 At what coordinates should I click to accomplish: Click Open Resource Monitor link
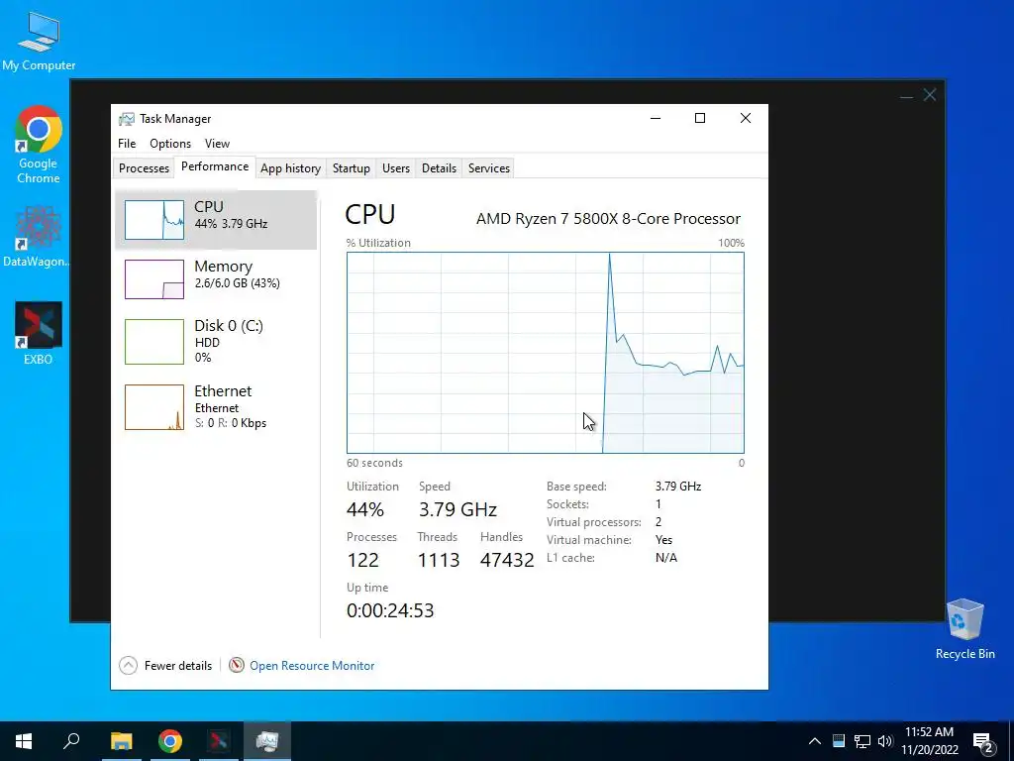coord(312,666)
